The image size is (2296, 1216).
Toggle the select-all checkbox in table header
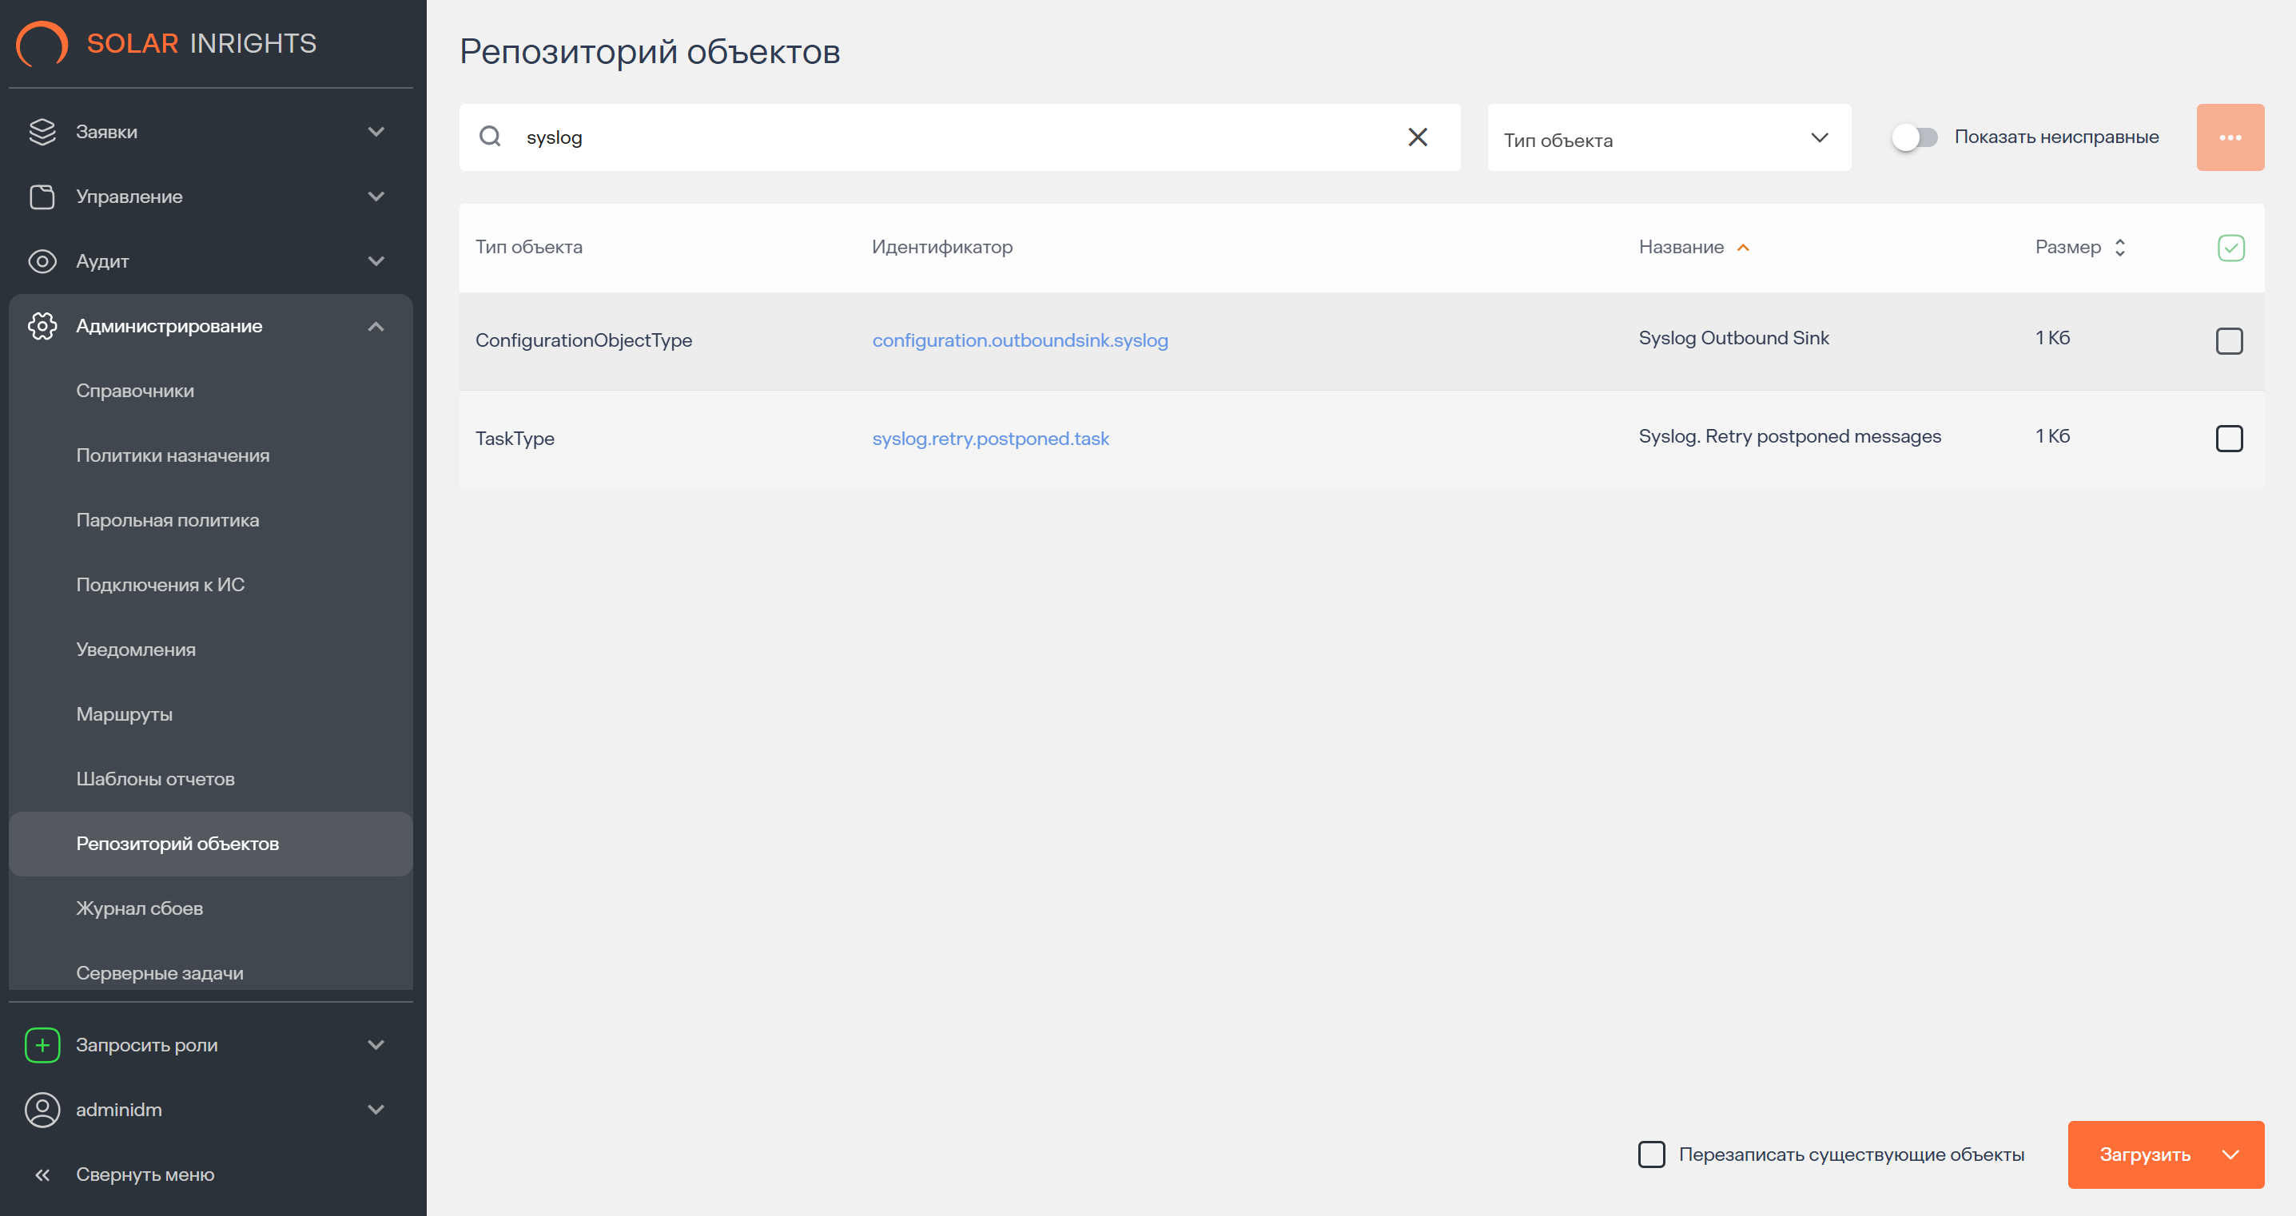[2230, 248]
